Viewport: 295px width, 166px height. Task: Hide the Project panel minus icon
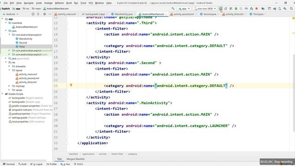point(50,14)
